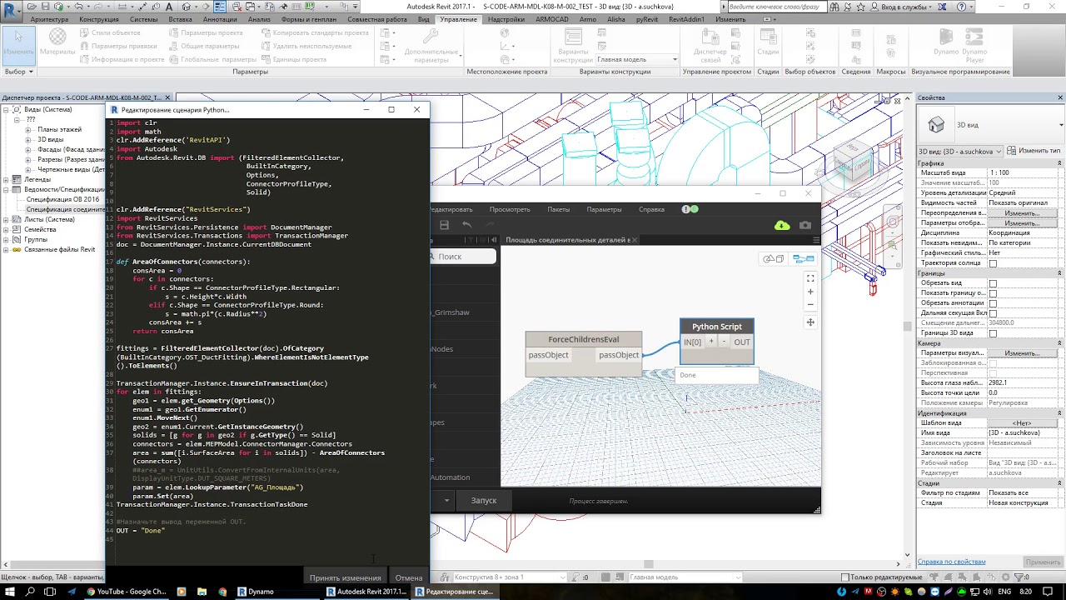Open Диспетчер связей (Manage Links)
The height and width of the screenshot is (600, 1066).
710,45
